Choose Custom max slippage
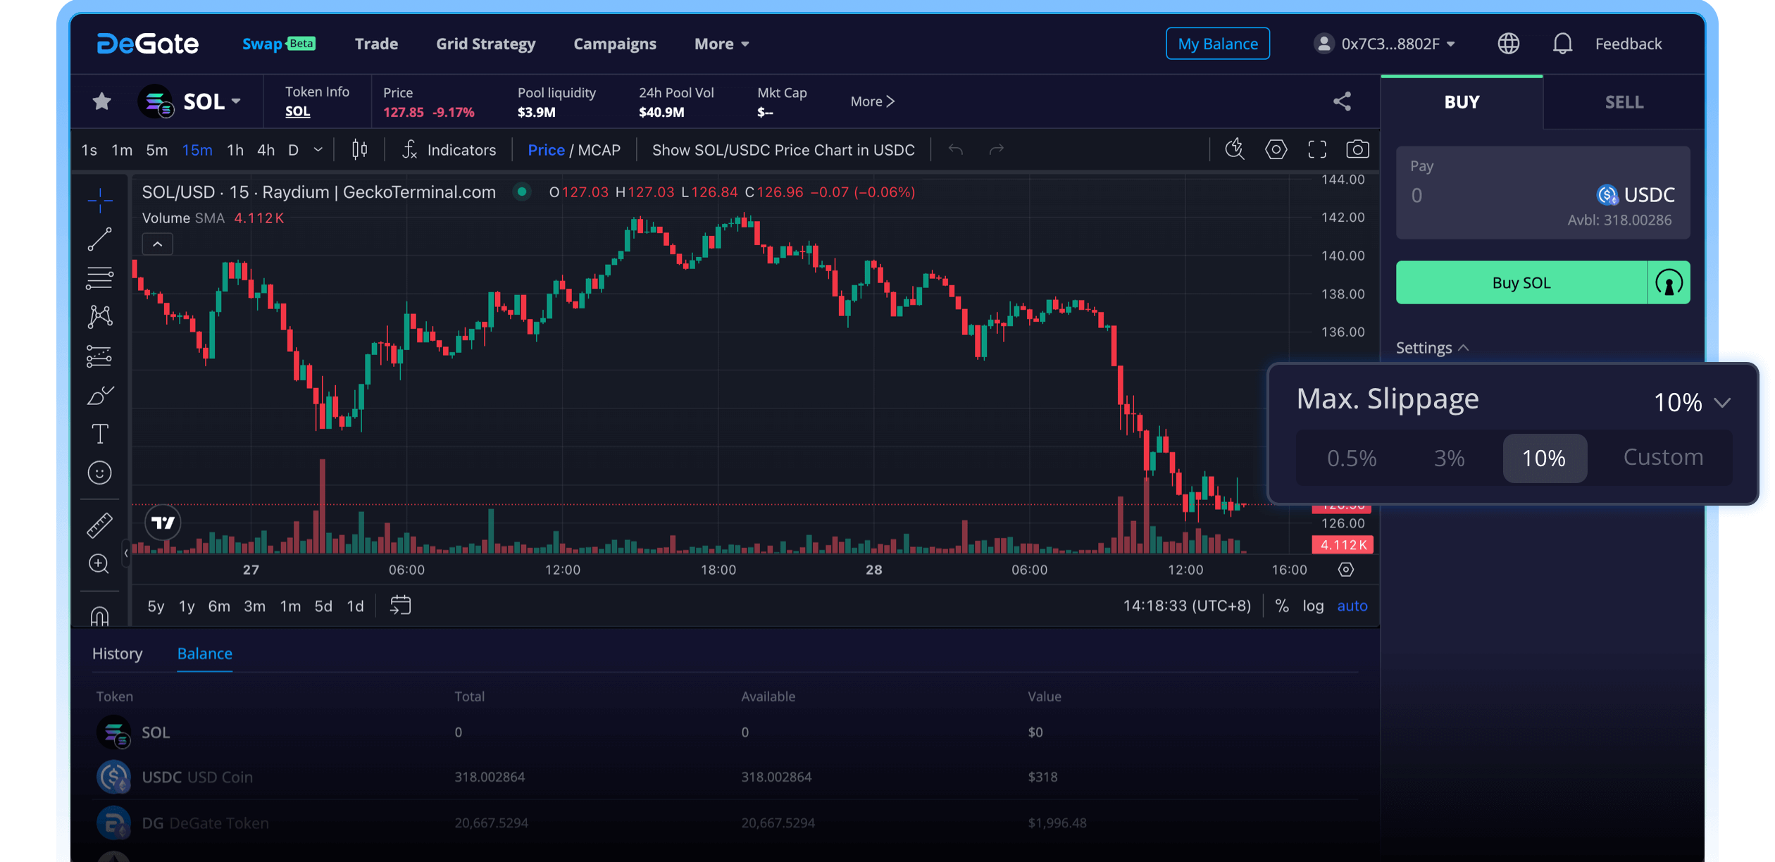Screen dimensions: 1775x862 click(x=1663, y=457)
